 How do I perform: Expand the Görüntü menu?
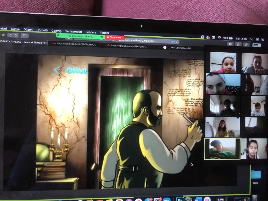[42, 30]
